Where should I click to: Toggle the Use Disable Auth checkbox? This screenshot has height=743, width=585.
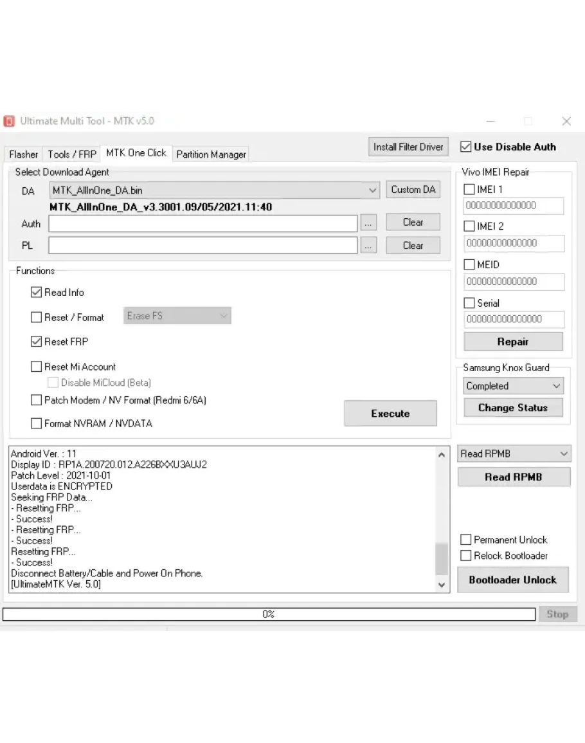pyautogui.click(x=466, y=147)
